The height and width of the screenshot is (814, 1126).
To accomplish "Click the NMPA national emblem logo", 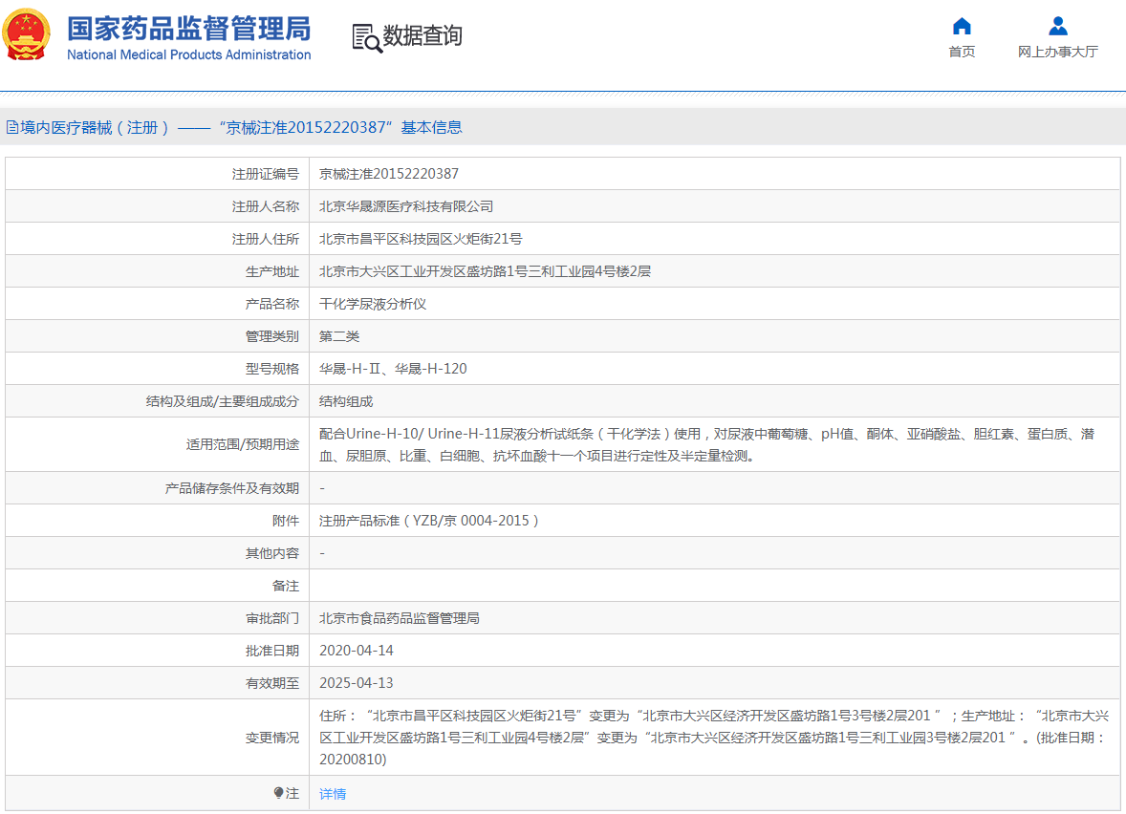I will tap(27, 34).
